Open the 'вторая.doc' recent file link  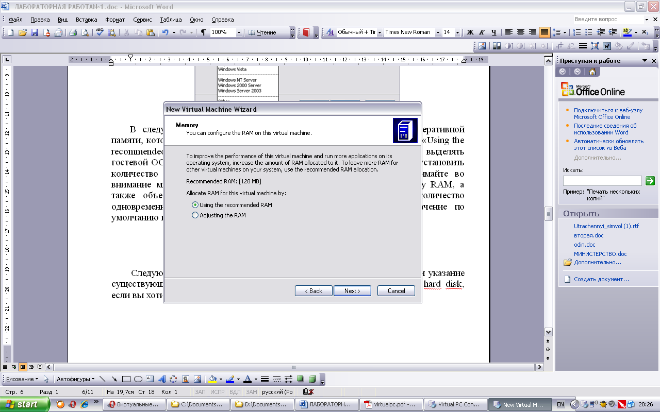tap(588, 235)
